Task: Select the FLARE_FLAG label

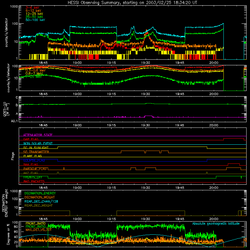Action: (x=32, y=156)
